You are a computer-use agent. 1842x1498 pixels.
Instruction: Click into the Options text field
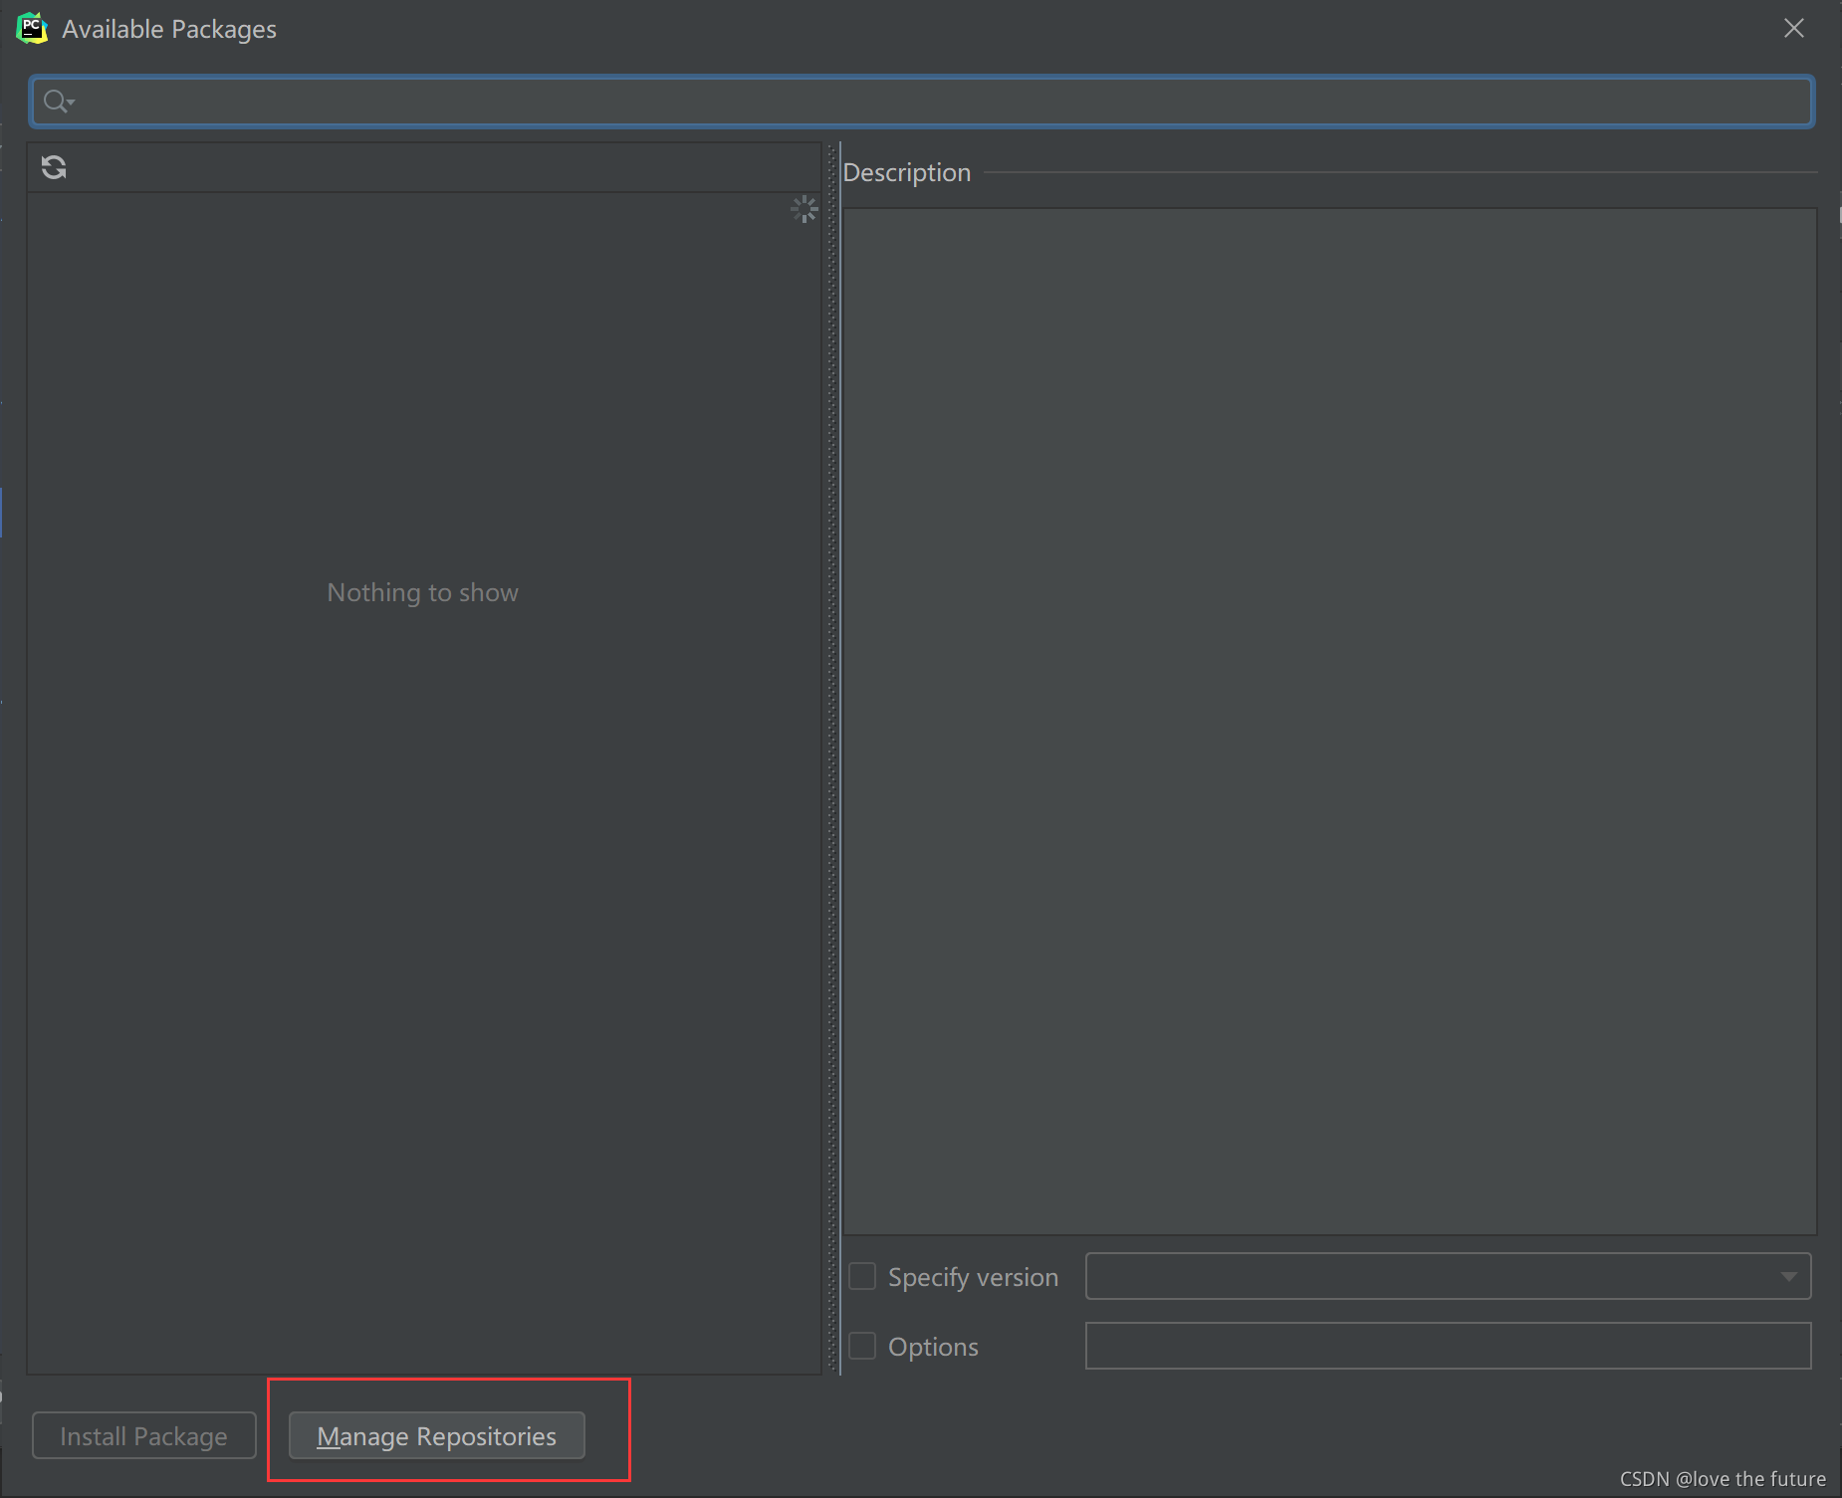point(1448,1346)
